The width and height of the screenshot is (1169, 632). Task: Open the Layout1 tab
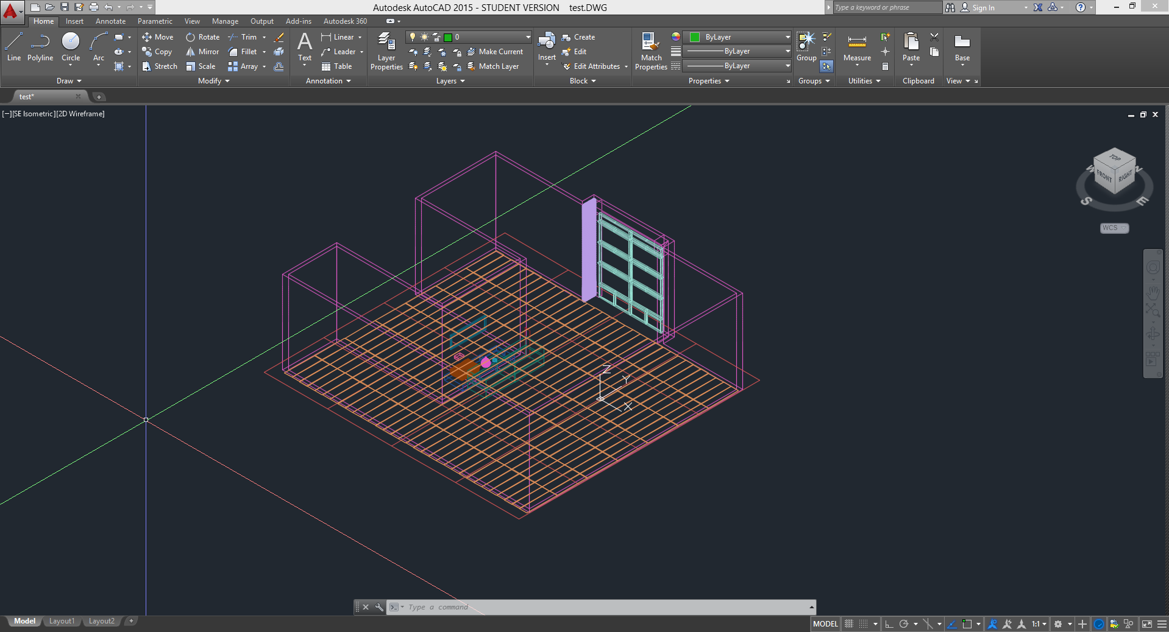(62, 621)
